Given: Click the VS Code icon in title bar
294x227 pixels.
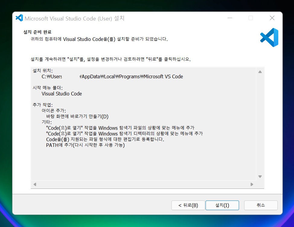Looking at the screenshot, I should click(x=19, y=18).
